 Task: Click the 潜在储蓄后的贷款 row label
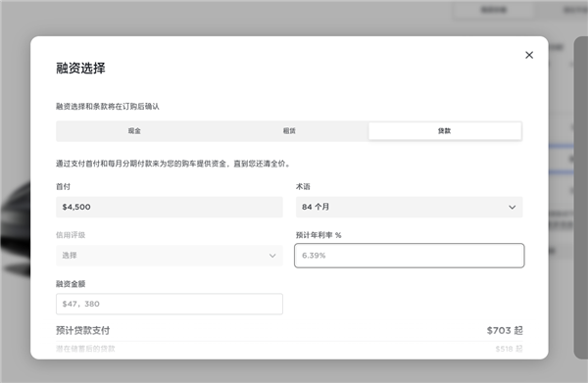[x=85, y=349]
